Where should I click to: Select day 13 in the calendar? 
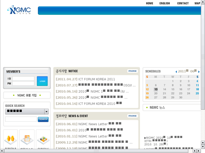[156, 89]
